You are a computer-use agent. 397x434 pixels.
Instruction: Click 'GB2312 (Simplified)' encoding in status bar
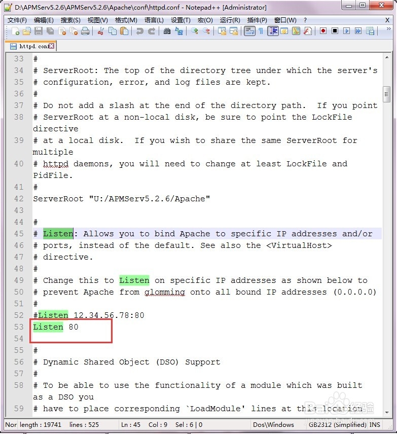click(338, 424)
